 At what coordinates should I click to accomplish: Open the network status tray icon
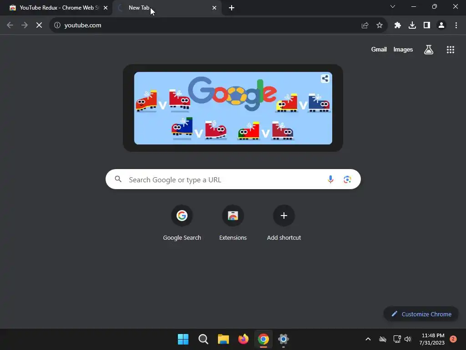click(397, 339)
